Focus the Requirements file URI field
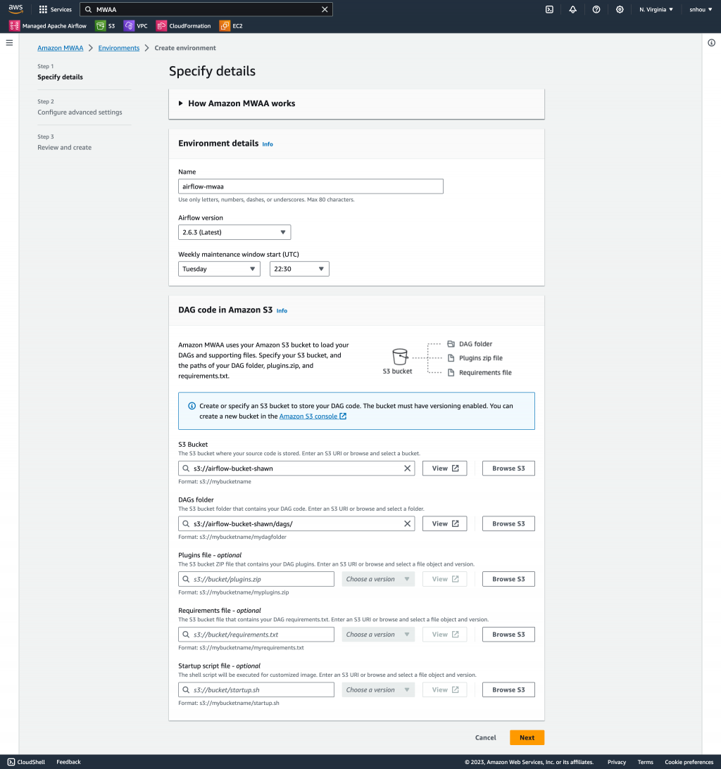This screenshot has width=721, height=769. click(x=256, y=635)
